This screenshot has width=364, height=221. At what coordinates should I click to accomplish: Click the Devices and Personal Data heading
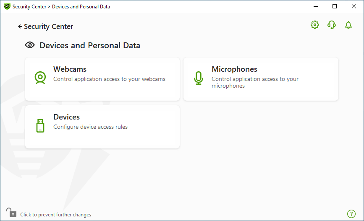point(90,45)
